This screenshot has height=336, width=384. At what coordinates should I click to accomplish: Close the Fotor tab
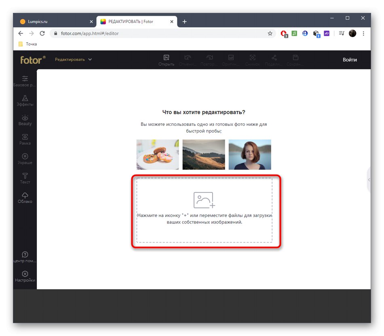pyautogui.click(x=172, y=22)
